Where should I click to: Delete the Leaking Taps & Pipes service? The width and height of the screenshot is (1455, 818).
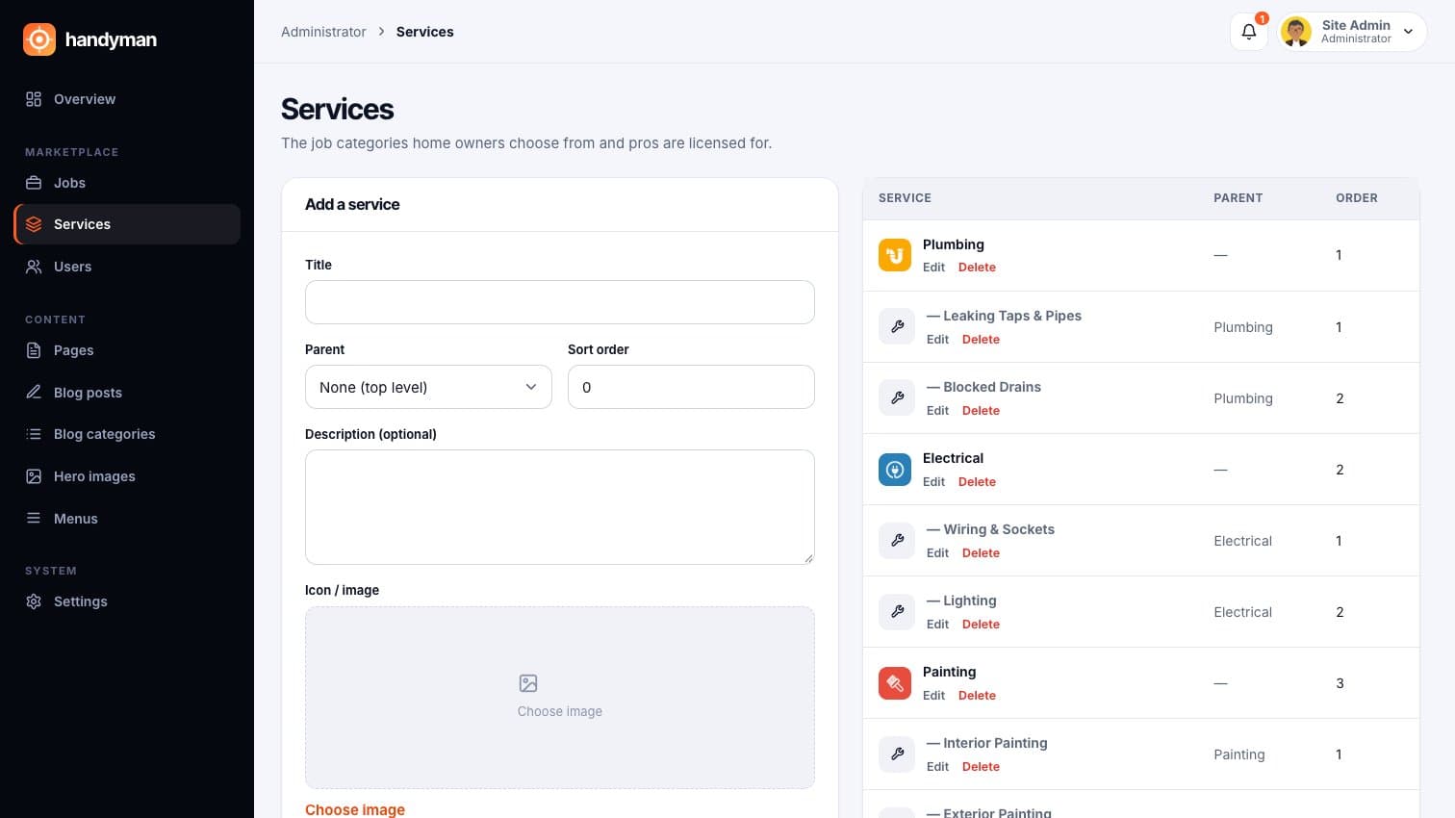tap(981, 340)
